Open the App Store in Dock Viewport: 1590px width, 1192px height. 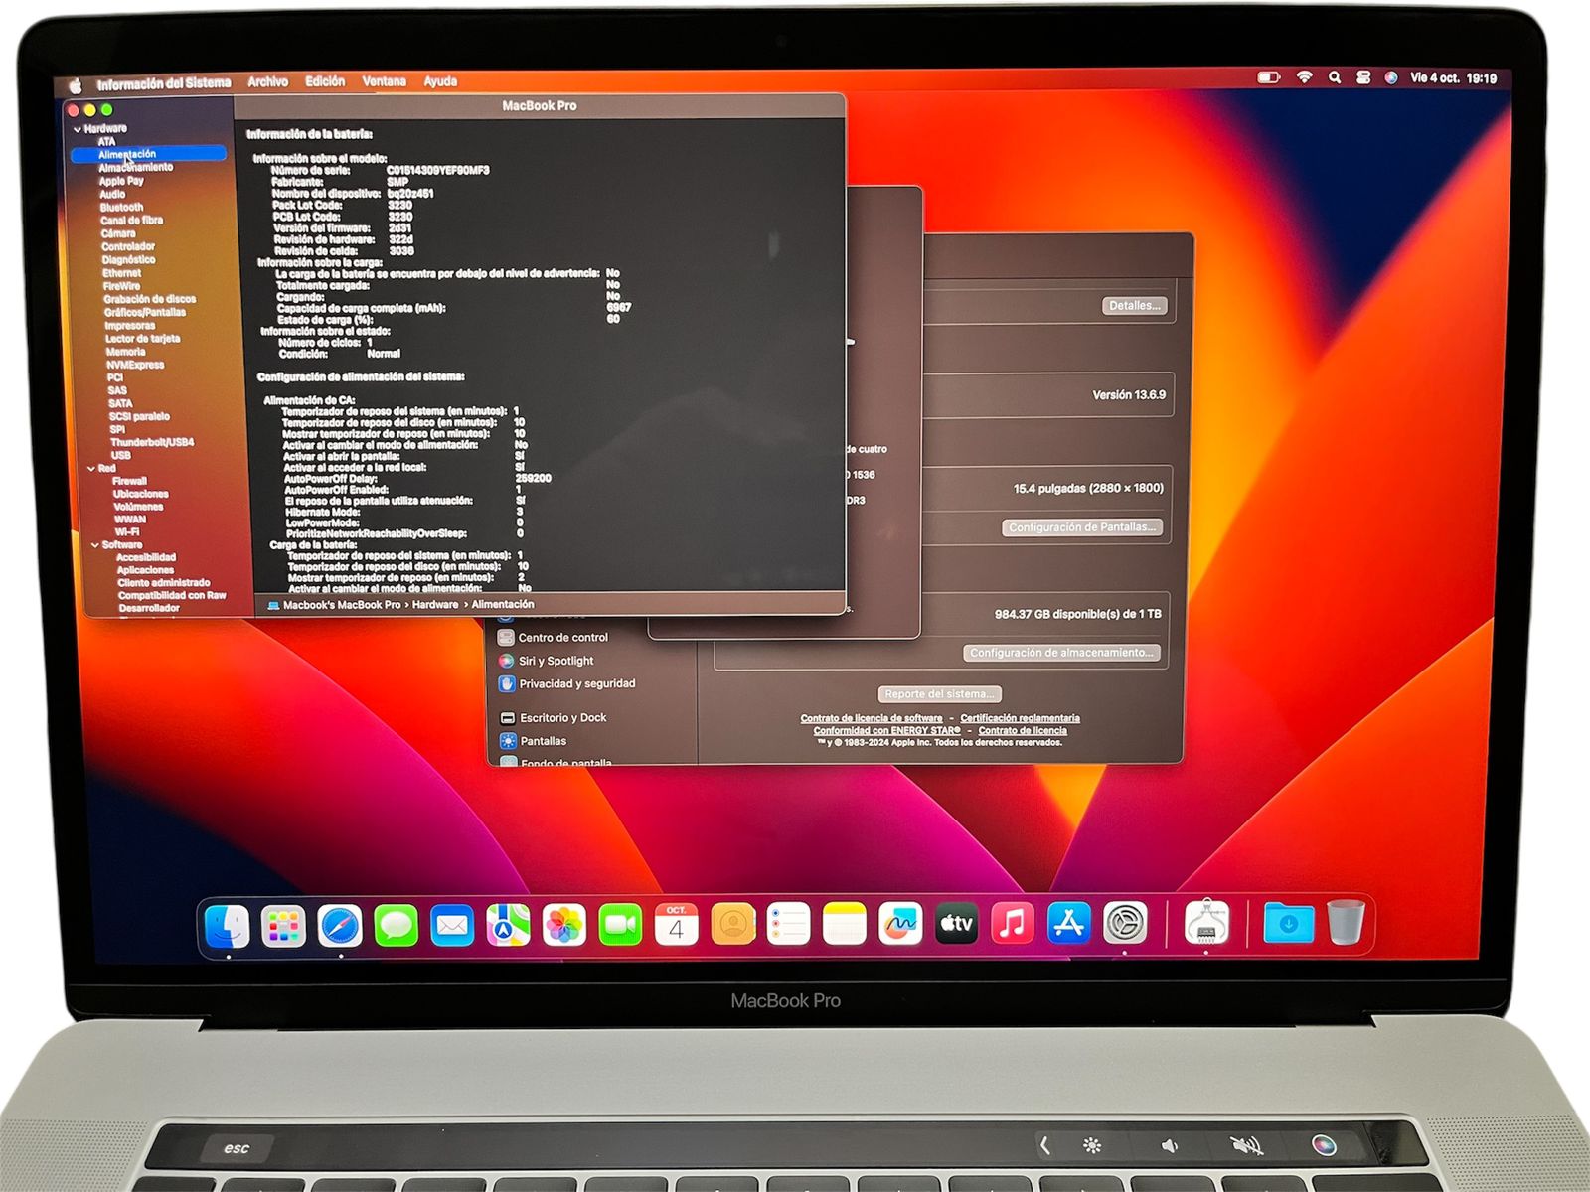[1068, 924]
